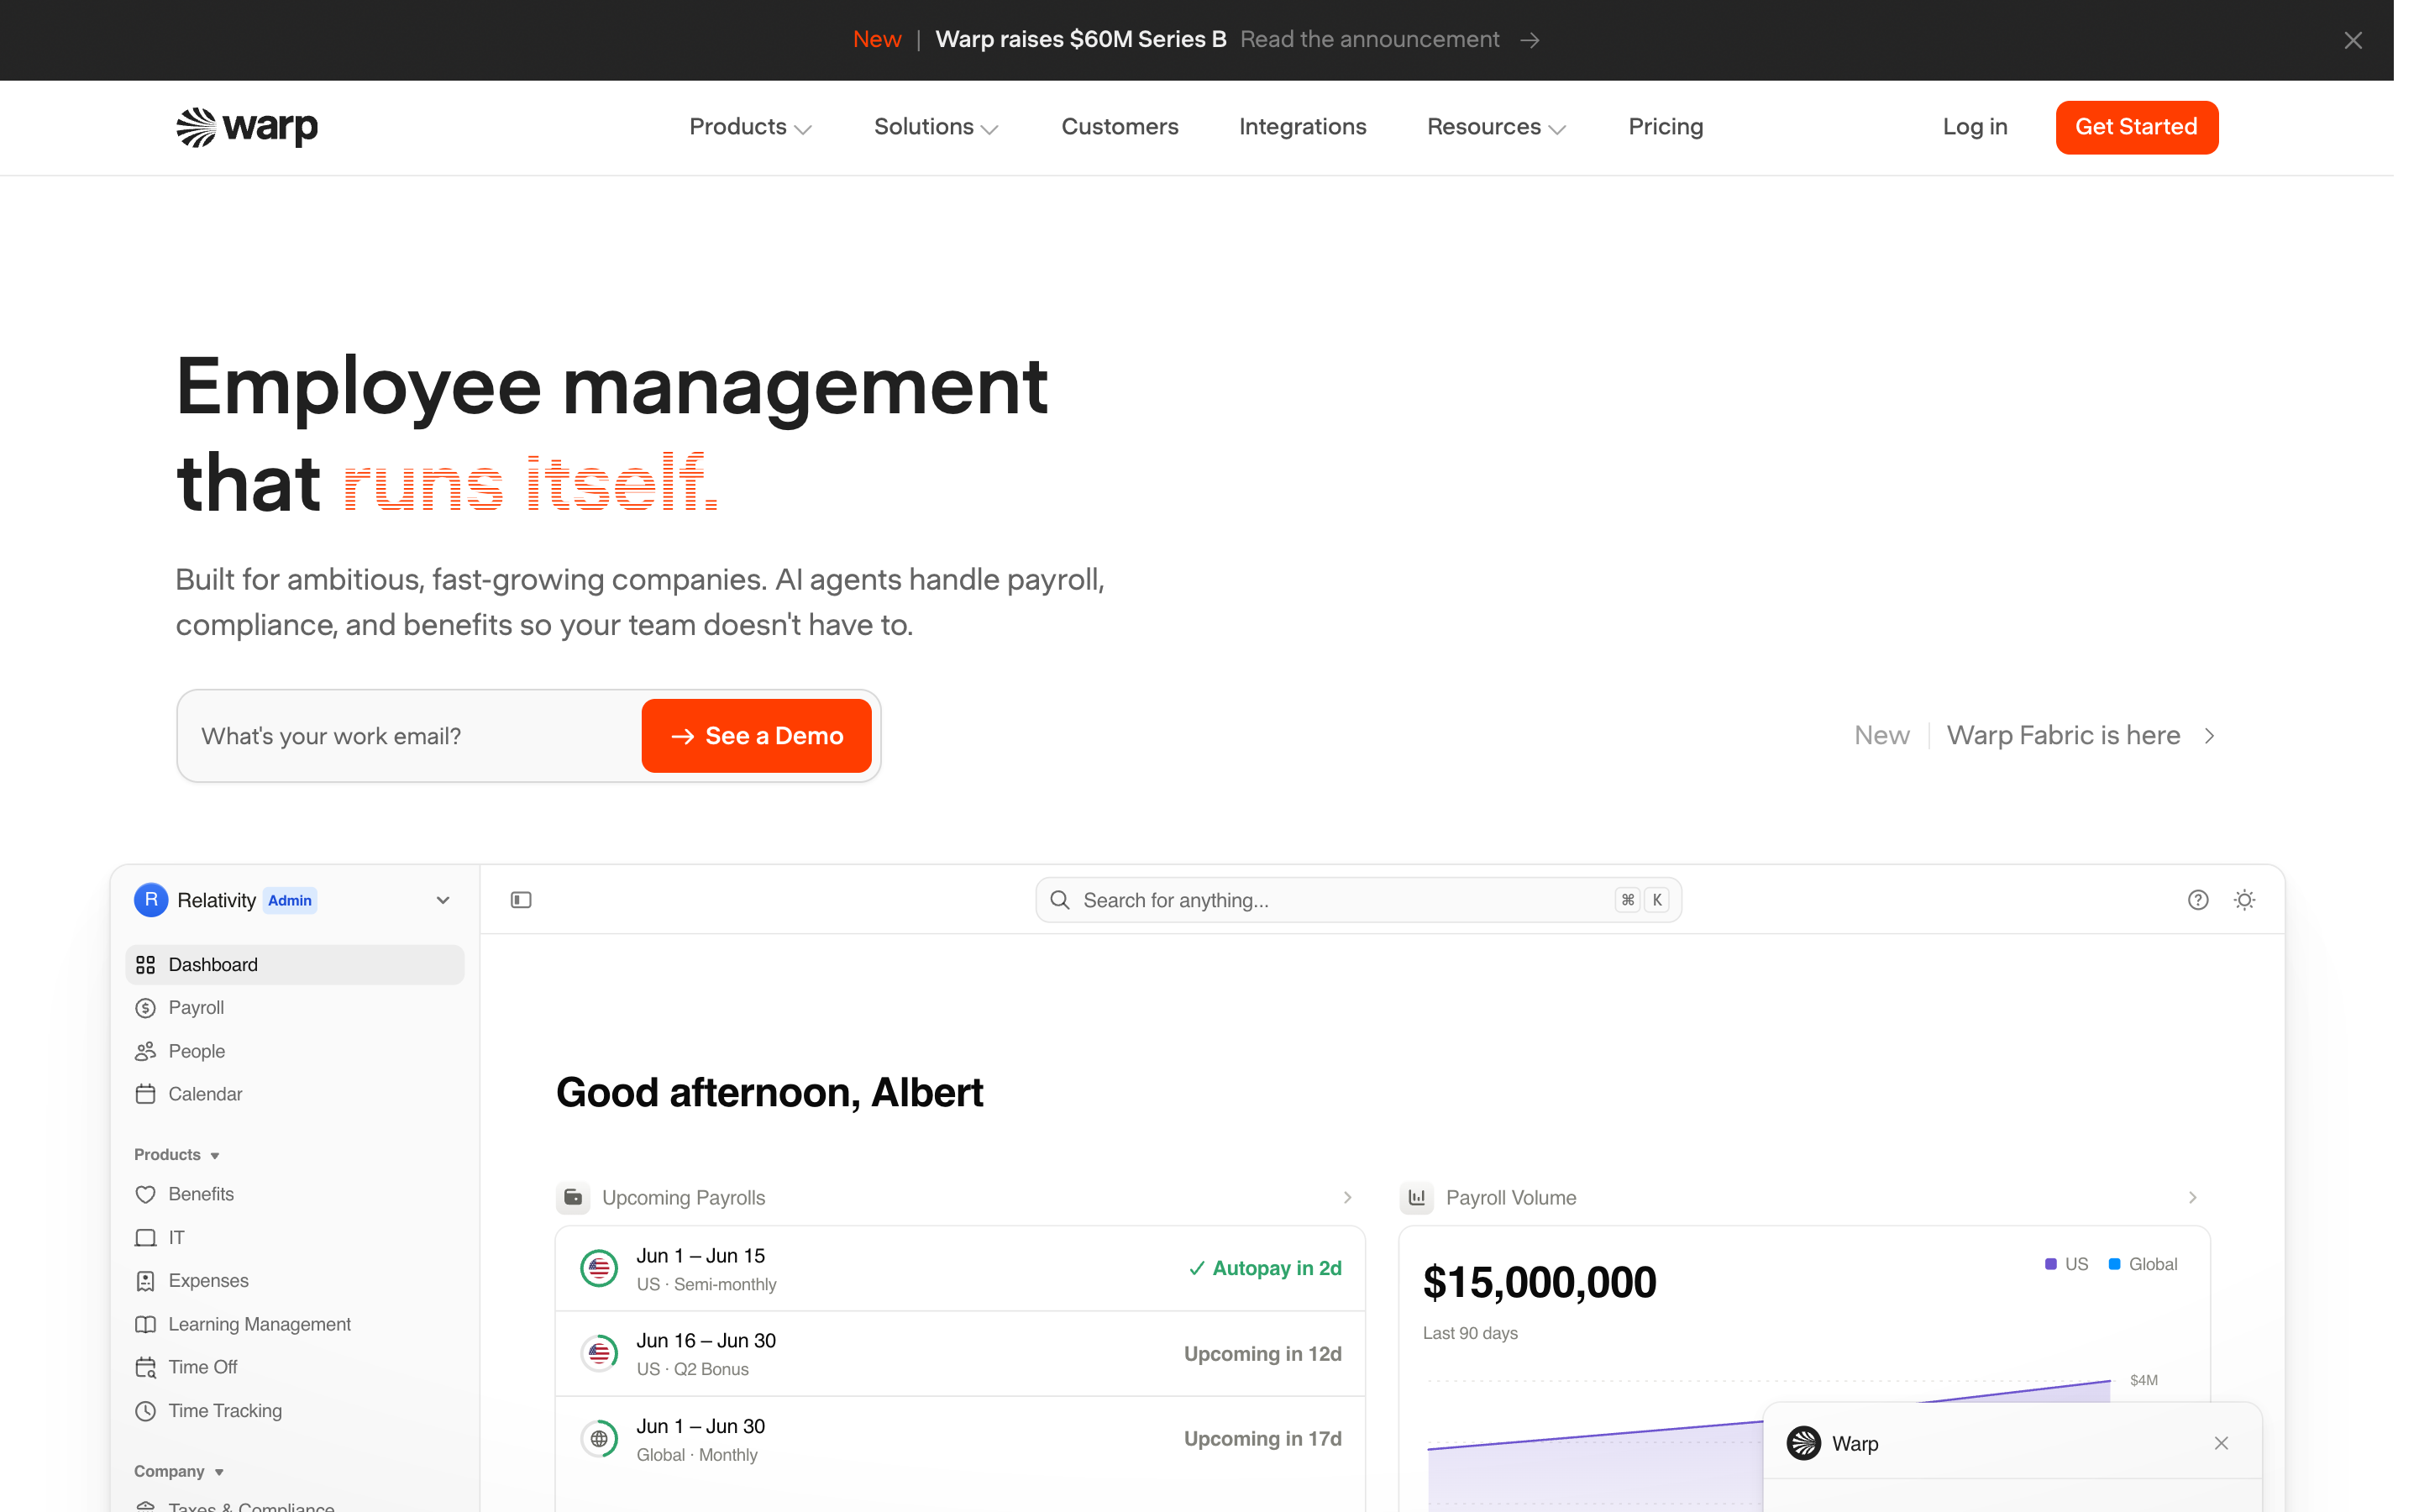Click the Log in link
Image resolution: width=2419 pixels, height=1512 pixels.
click(x=1974, y=127)
